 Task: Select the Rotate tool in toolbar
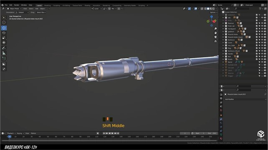coord(4,33)
